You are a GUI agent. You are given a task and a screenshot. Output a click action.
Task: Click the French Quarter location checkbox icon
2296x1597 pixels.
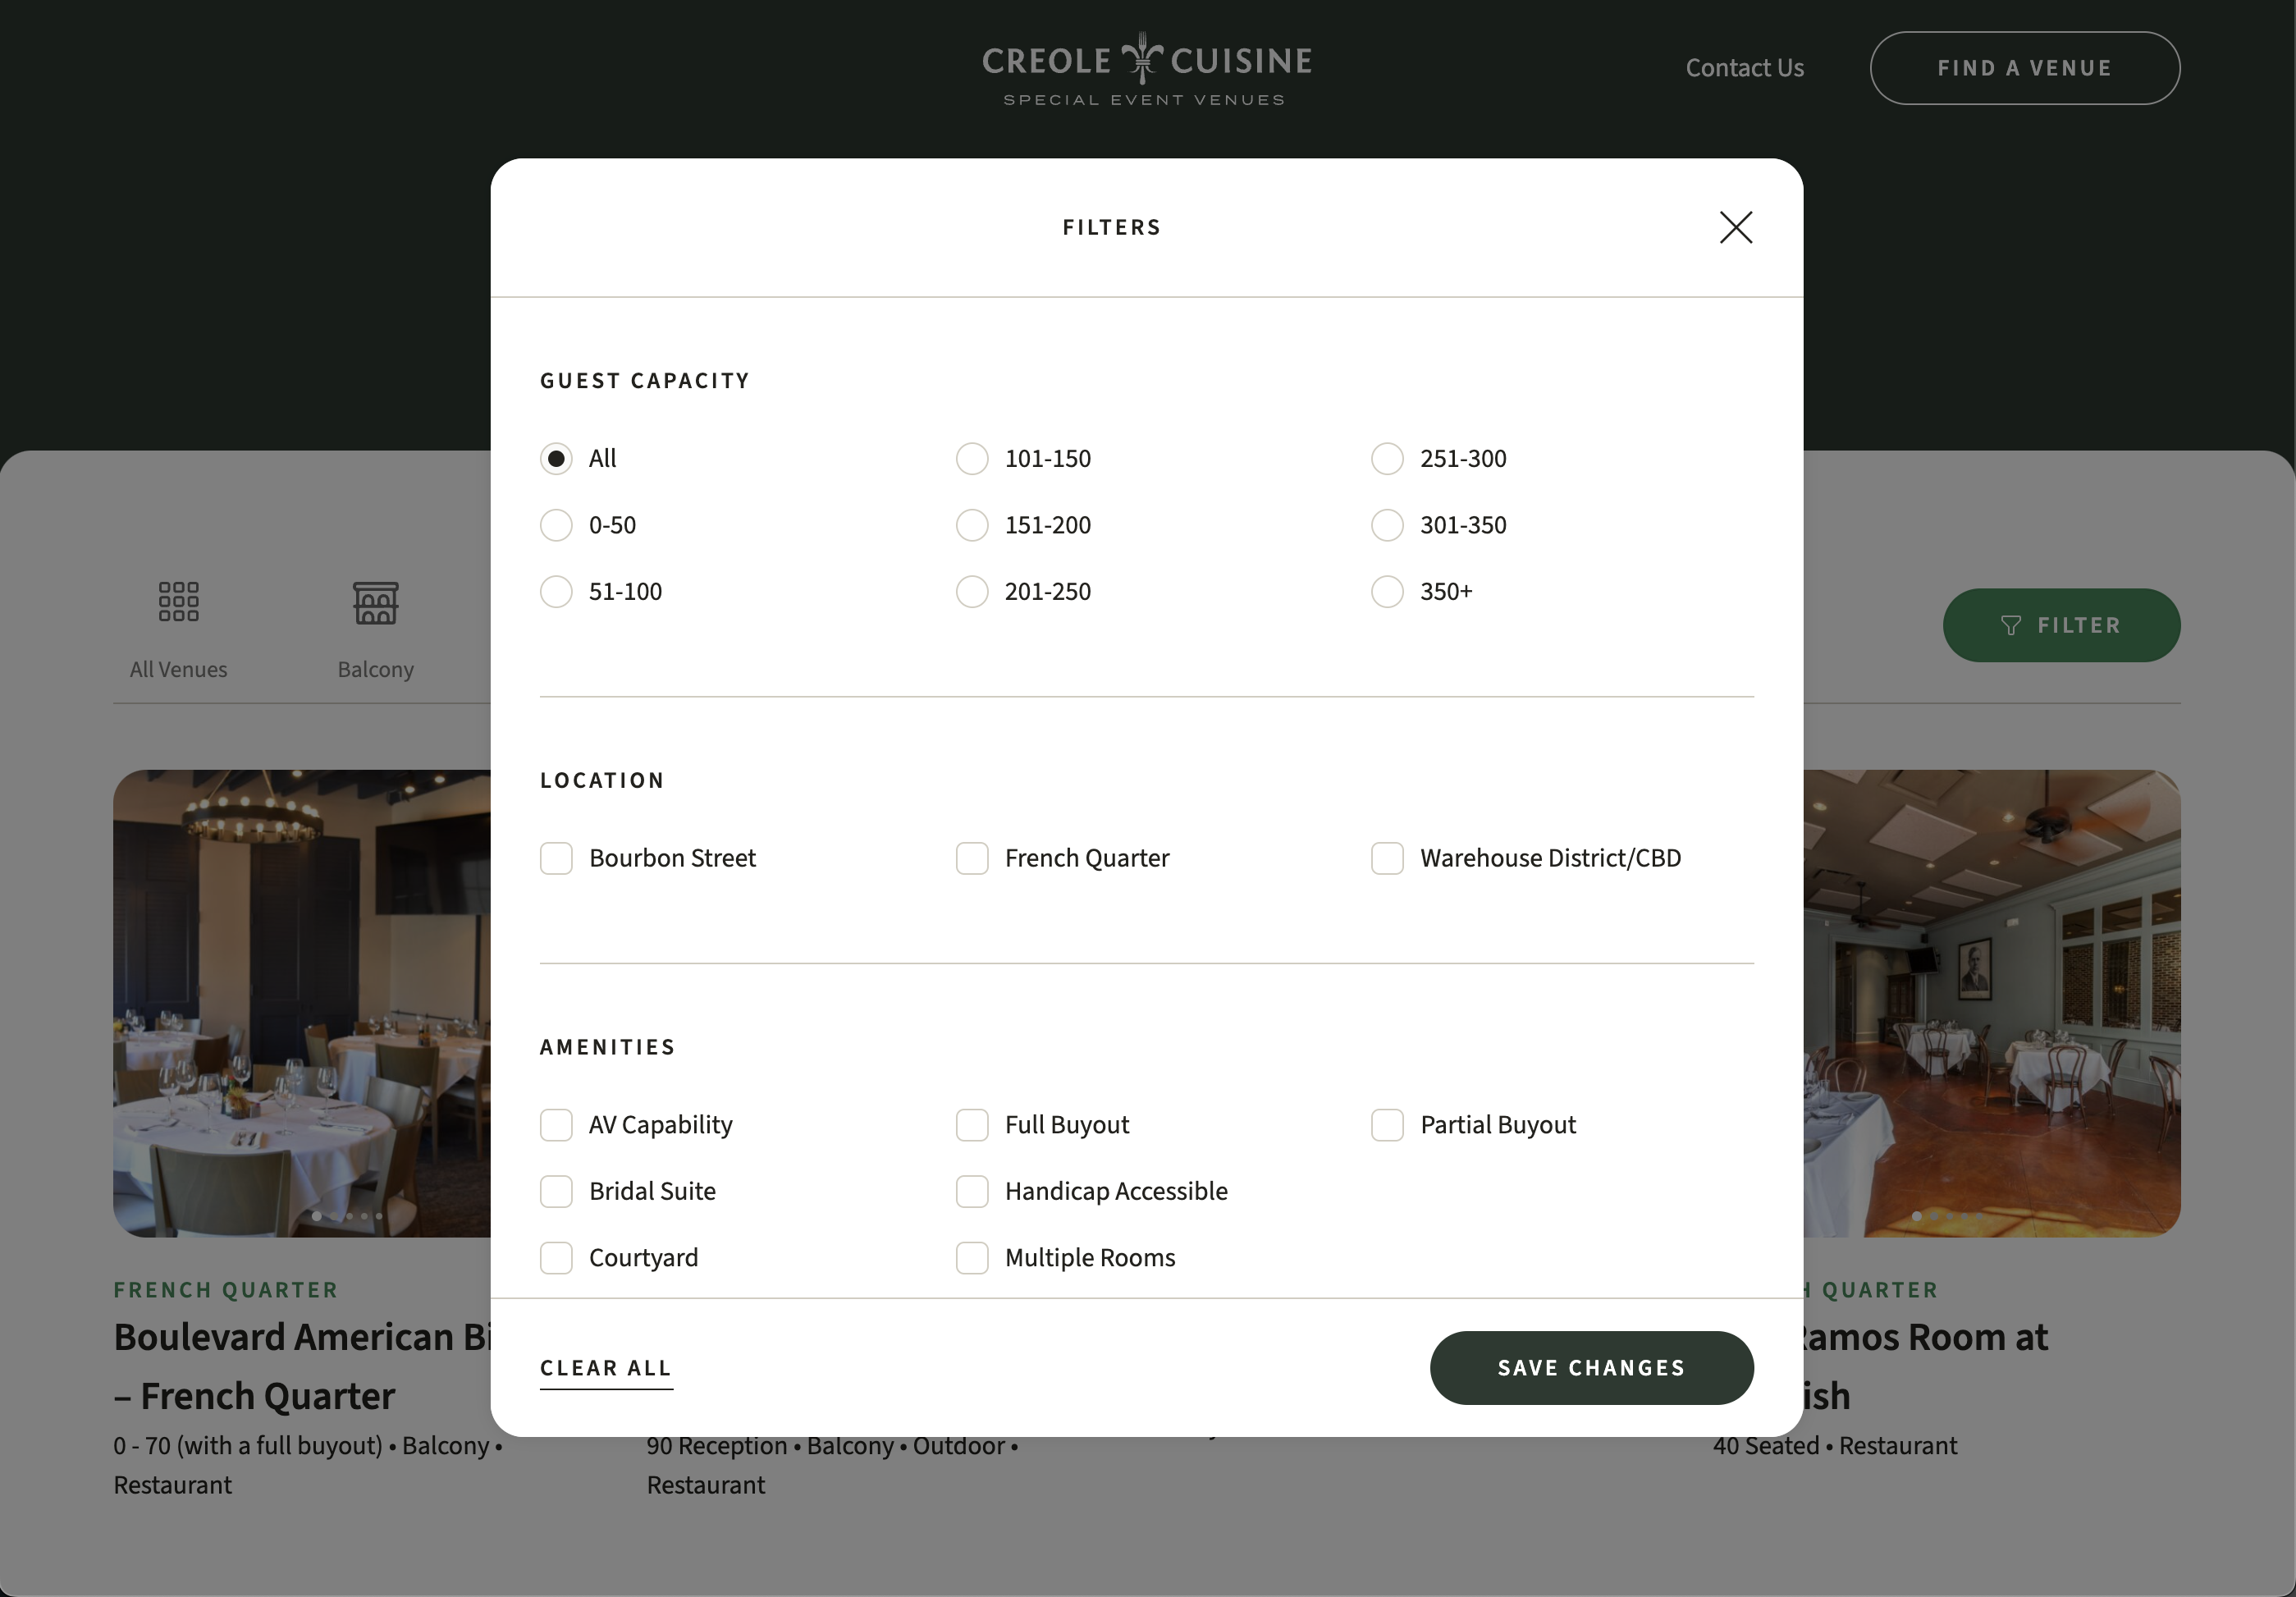972,857
